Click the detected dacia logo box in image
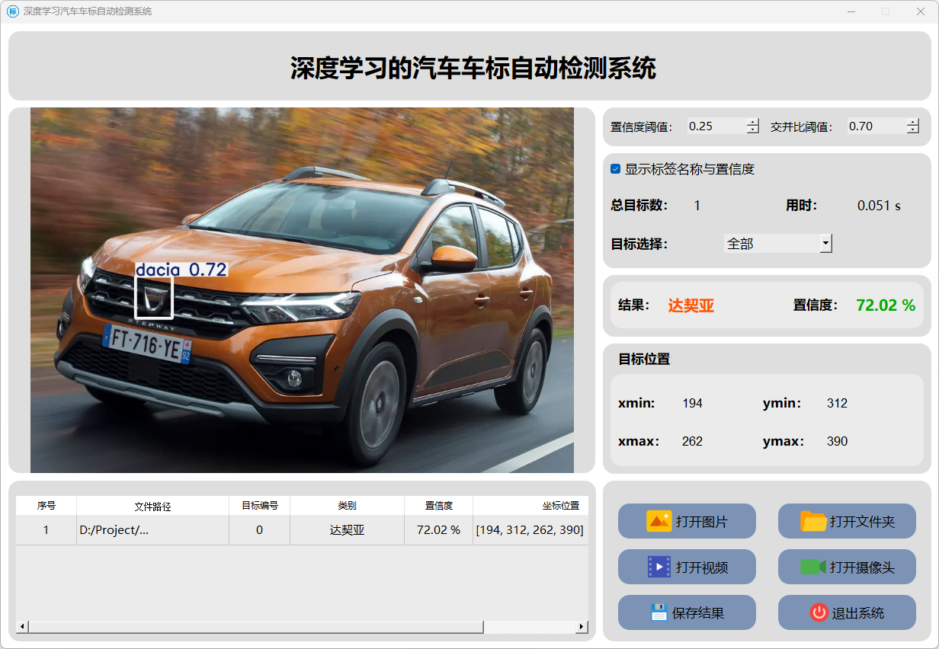The height and width of the screenshot is (649, 939). point(154,297)
